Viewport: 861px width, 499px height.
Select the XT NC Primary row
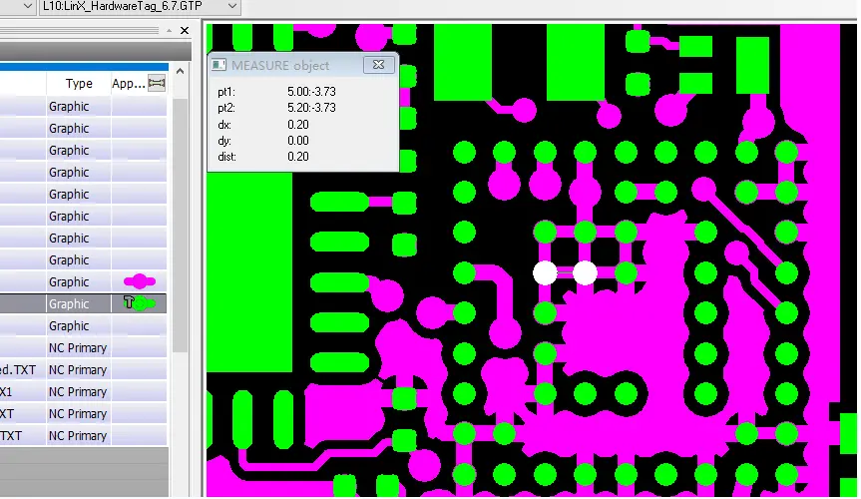[84, 414]
